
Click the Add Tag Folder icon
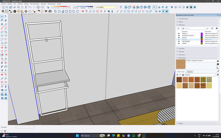[x=183, y=28]
